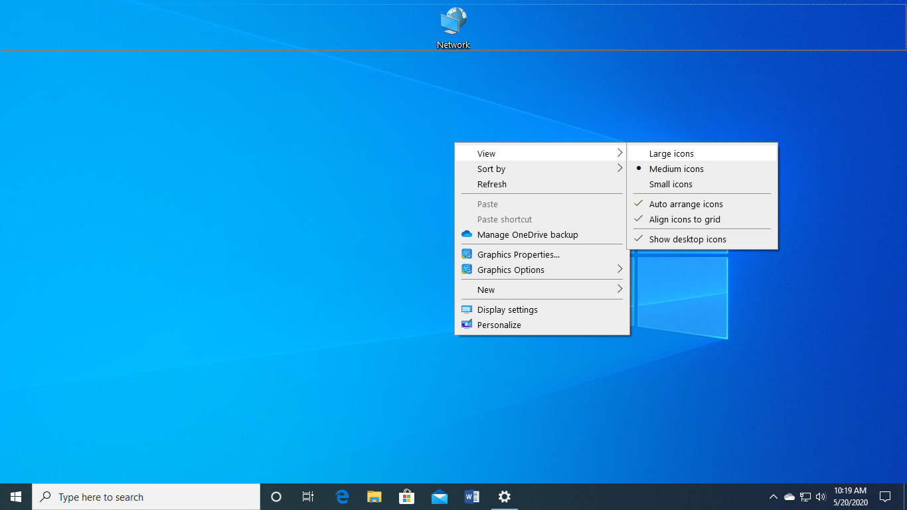907x510 pixels.
Task: Toggle Auto arrange icons
Action: pos(702,204)
